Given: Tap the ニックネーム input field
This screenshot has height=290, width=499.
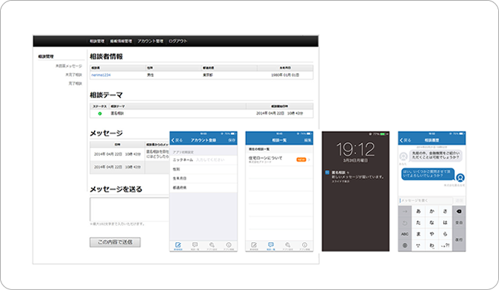Looking at the screenshot, I should pos(204,160).
